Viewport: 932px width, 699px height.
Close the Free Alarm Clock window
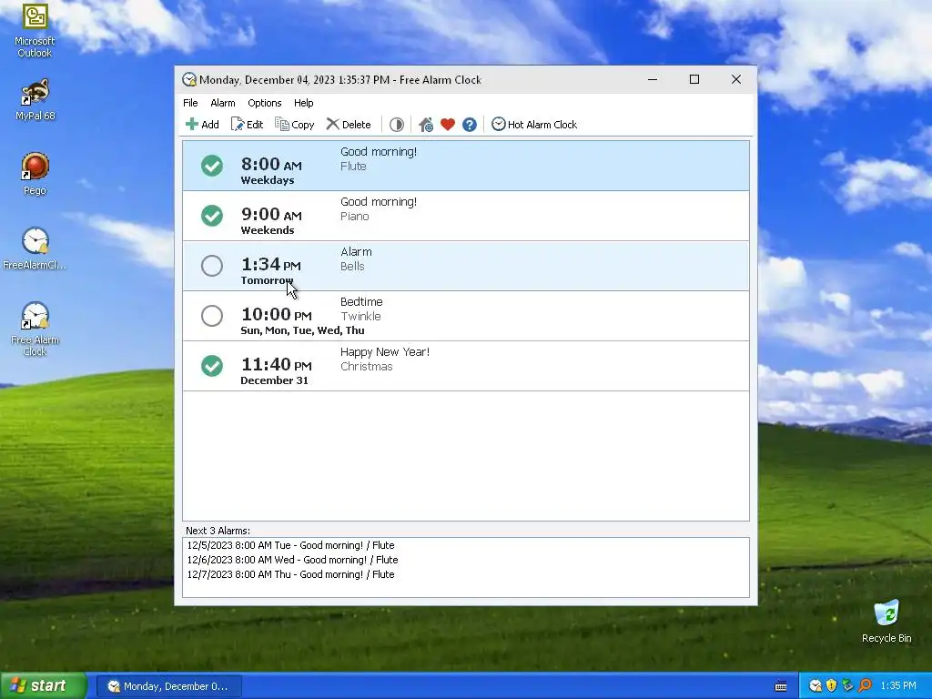[735, 80]
